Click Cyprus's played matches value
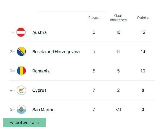Image resolution: width=163 pixels, height=130 pixels. click(94, 90)
